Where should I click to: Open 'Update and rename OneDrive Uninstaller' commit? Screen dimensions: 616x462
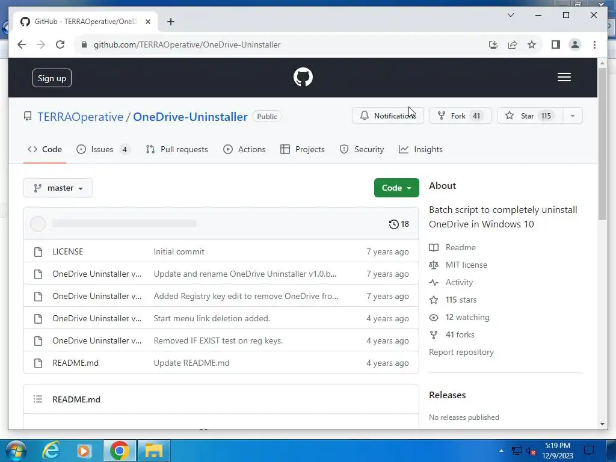pos(245,274)
